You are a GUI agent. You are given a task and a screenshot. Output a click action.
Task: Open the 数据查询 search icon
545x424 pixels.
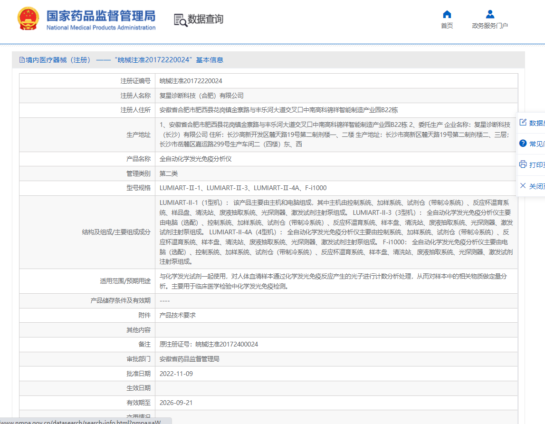181,20
